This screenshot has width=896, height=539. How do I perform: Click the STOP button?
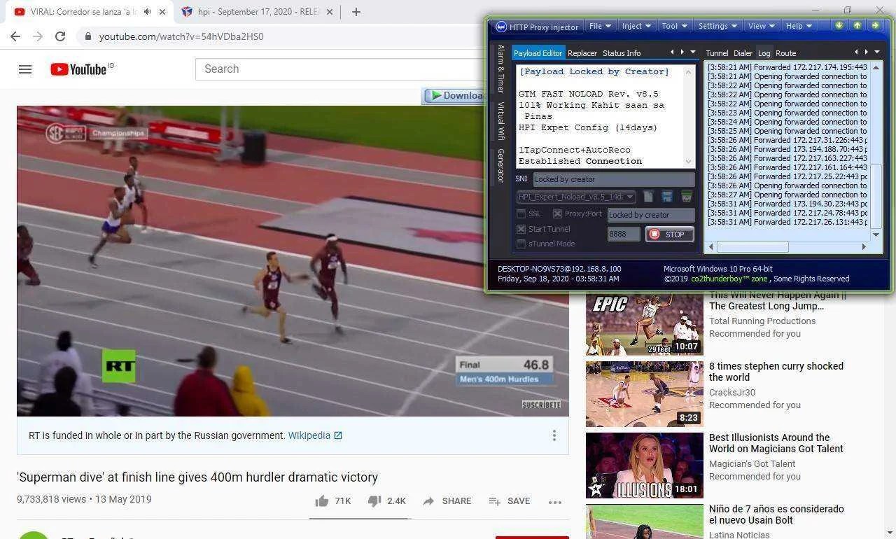[x=669, y=234]
